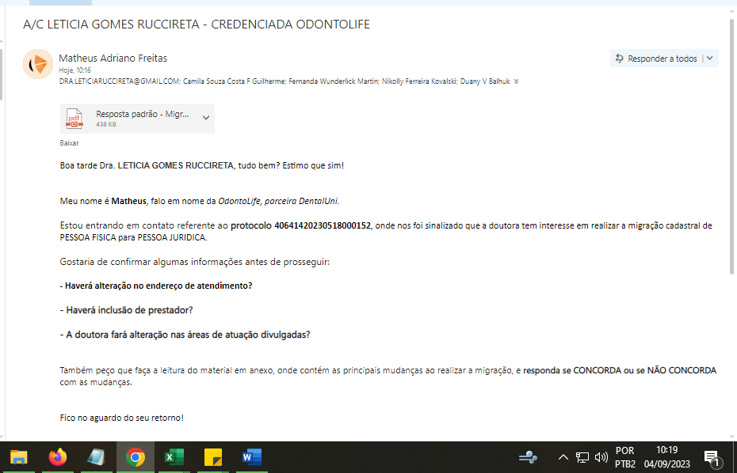
Task: Click recipient Camila Souza Costa F Guilherme
Action: click(234, 81)
